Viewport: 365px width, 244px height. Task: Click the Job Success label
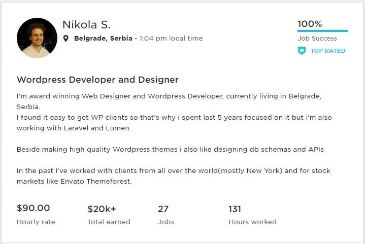[x=317, y=38]
